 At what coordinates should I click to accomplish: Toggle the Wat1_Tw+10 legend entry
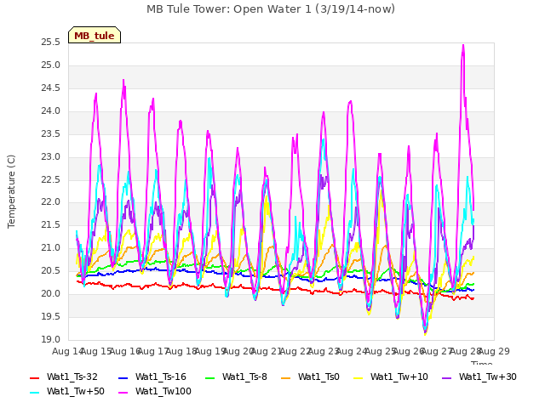point(390,377)
